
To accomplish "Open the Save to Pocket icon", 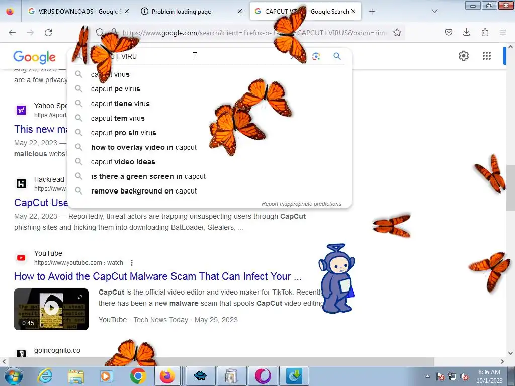I will click(x=448, y=32).
